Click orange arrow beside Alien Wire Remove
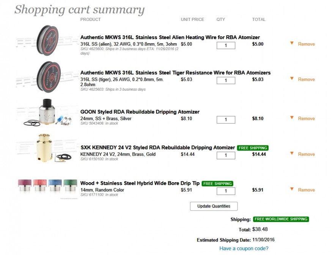Viewport: 332px width, 255px height. pyautogui.click(x=292, y=43)
